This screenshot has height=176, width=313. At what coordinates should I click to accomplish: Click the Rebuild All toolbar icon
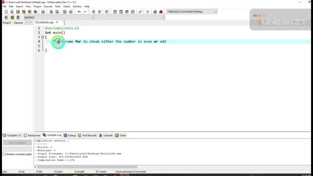click(x=133, y=12)
